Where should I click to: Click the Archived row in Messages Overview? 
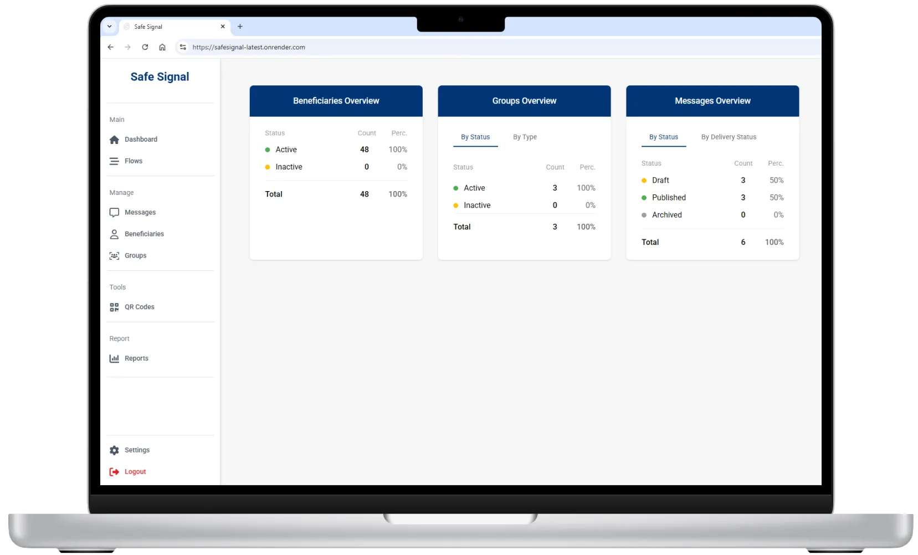(712, 215)
